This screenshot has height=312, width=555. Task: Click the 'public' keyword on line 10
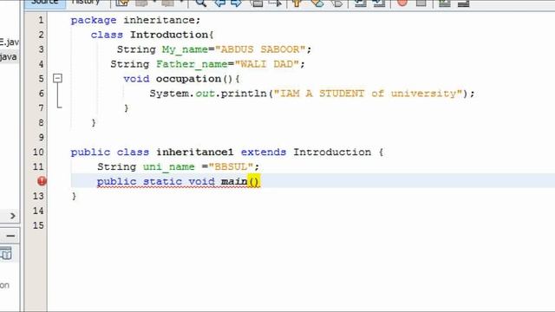coord(90,153)
